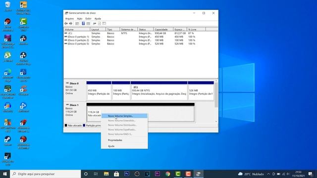Select Ajuda in the context menu
The width and height of the screenshot is (317, 178).
(x=124, y=146)
